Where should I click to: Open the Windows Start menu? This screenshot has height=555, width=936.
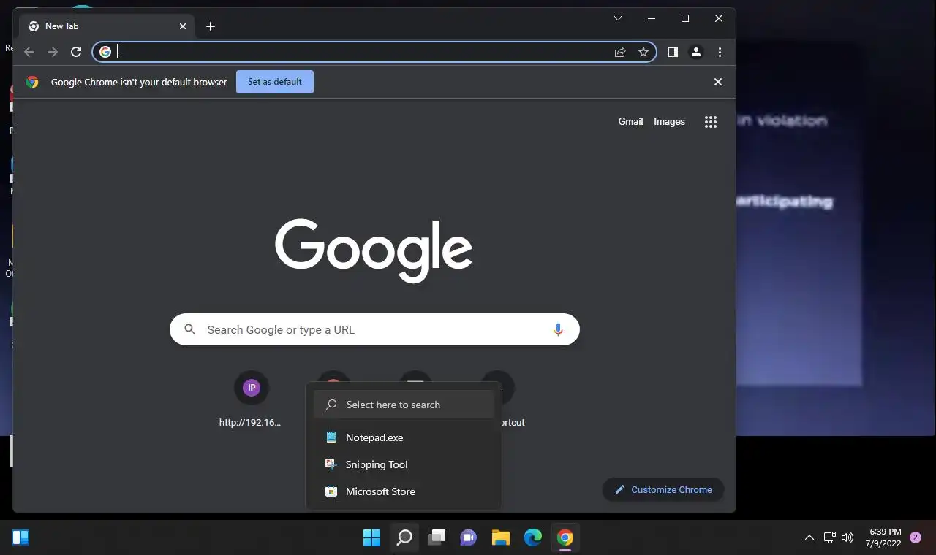[x=372, y=538]
